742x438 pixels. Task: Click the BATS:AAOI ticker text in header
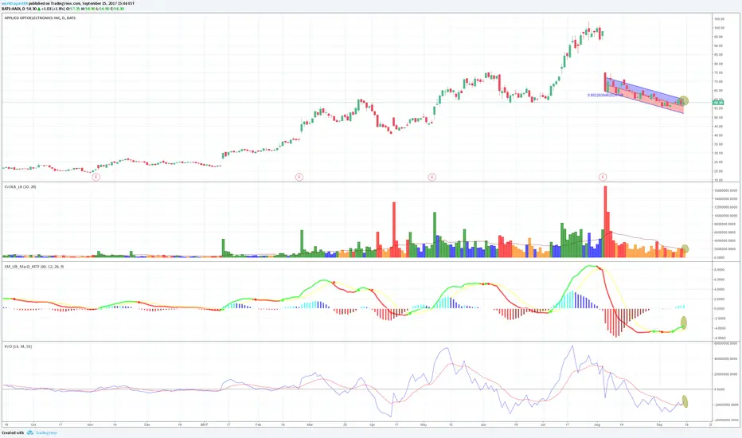click(11, 9)
